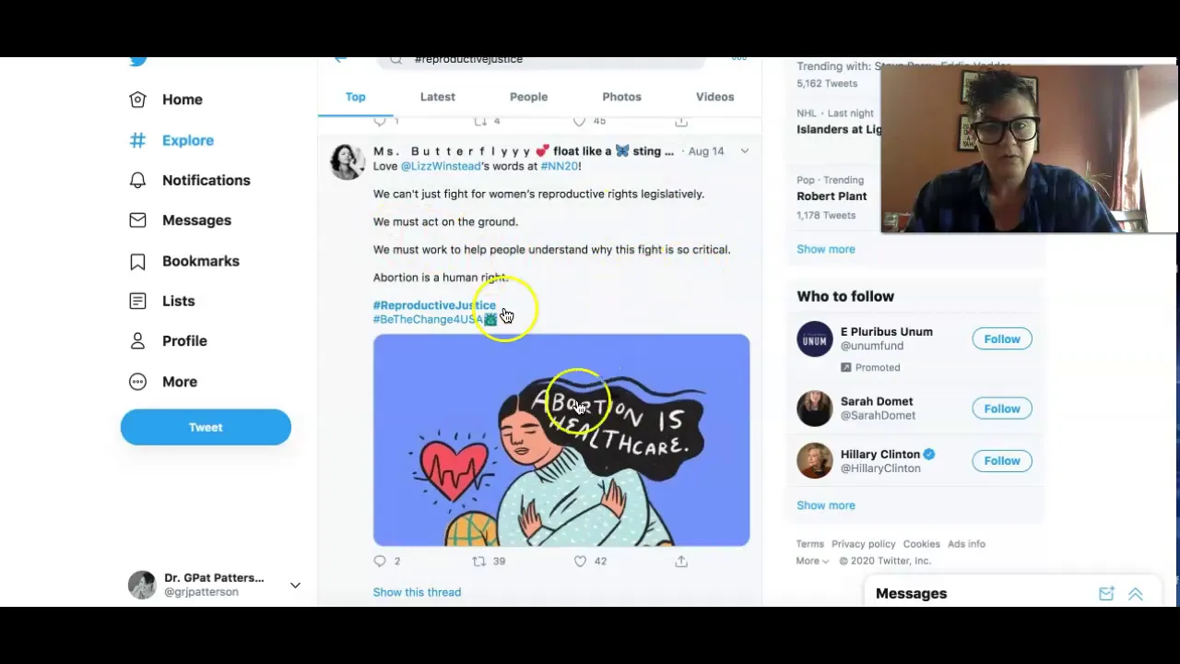
Task: Follow Sarah Domet
Action: pos(1002,409)
